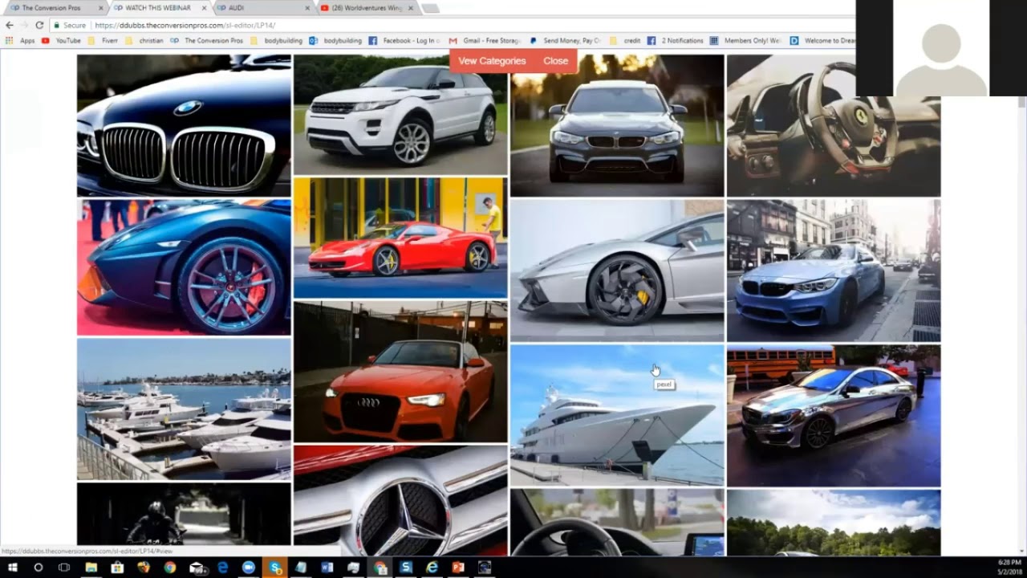Image resolution: width=1027 pixels, height=578 pixels.
Task: Open a new browser tab
Action: [x=430, y=8]
